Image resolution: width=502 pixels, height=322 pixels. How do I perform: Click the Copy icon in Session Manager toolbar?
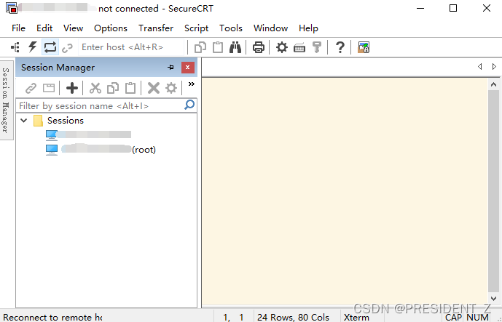click(113, 88)
